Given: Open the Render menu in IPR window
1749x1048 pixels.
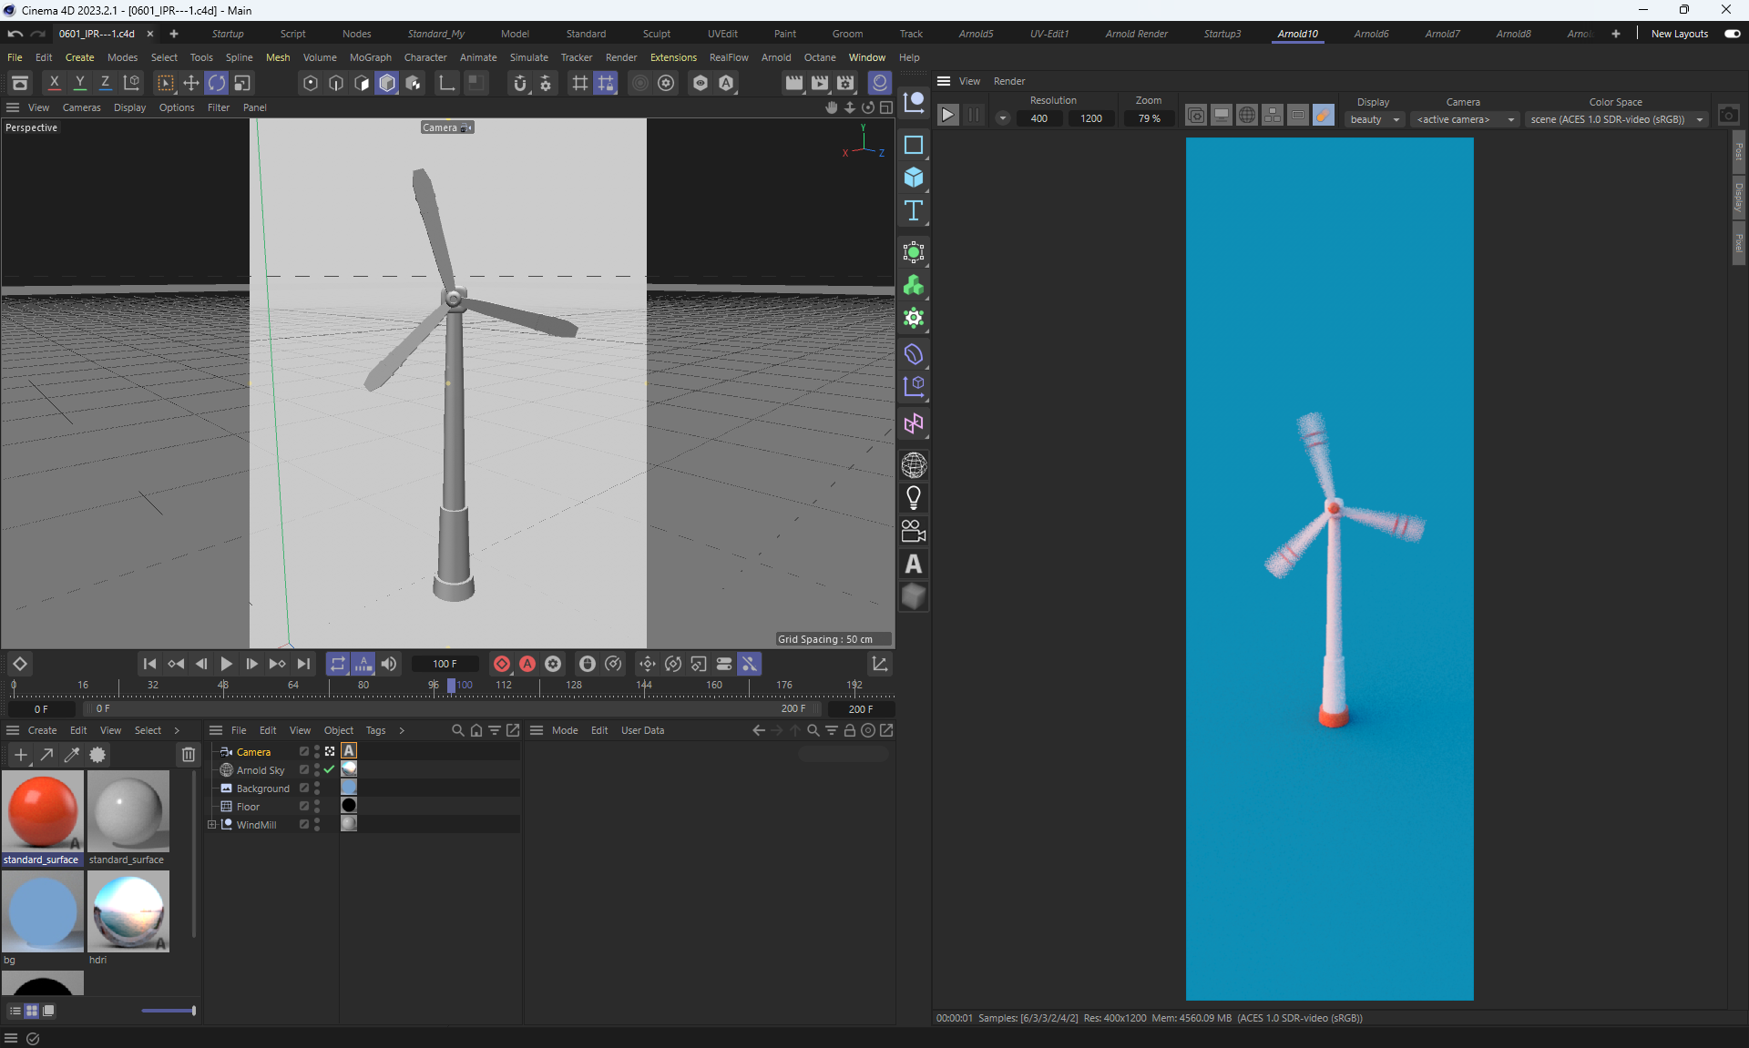Looking at the screenshot, I should click(1008, 81).
